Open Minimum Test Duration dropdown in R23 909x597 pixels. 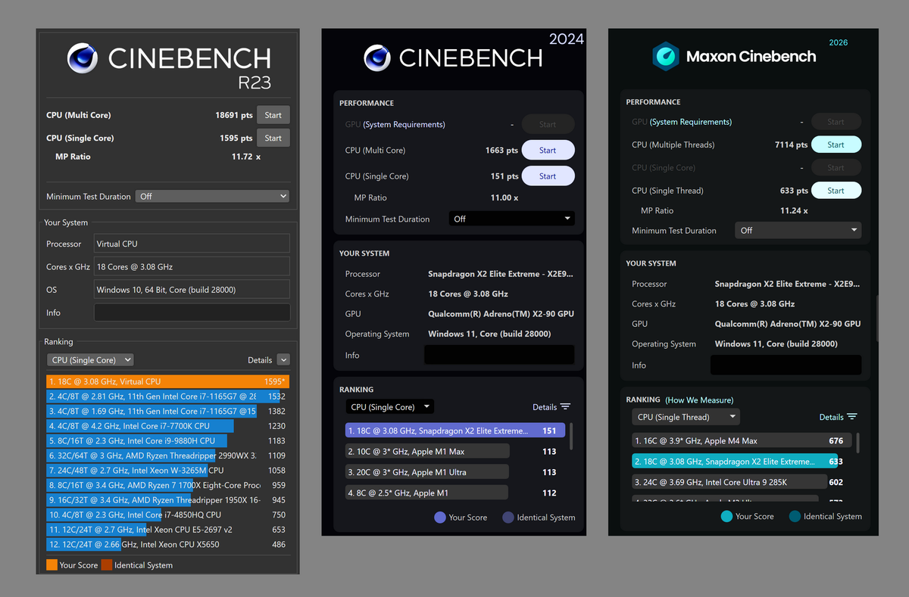(212, 196)
